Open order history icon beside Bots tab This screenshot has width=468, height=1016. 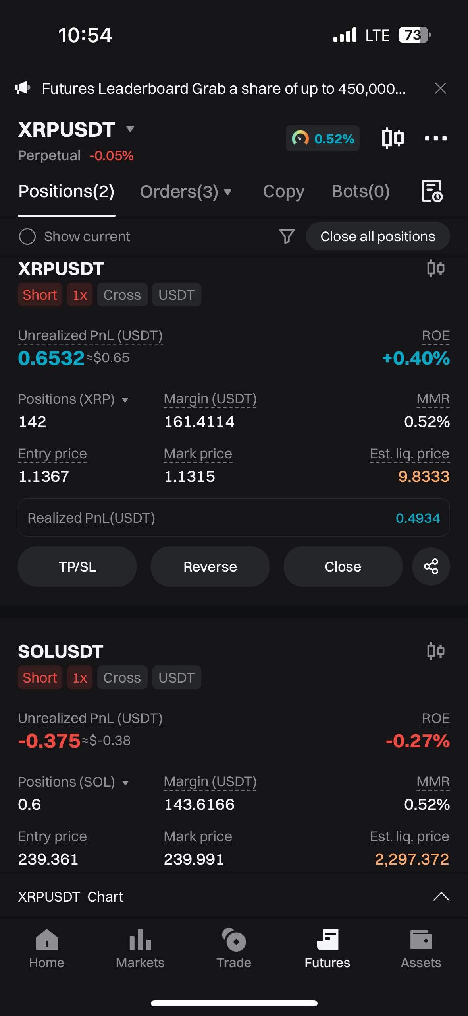(x=431, y=191)
